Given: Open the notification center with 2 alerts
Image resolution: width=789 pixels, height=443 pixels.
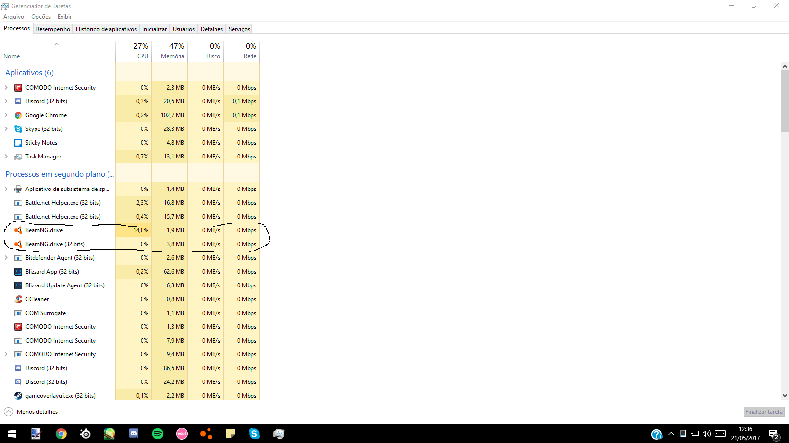Looking at the screenshot, I should pyautogui.click(x=774, y=434).
